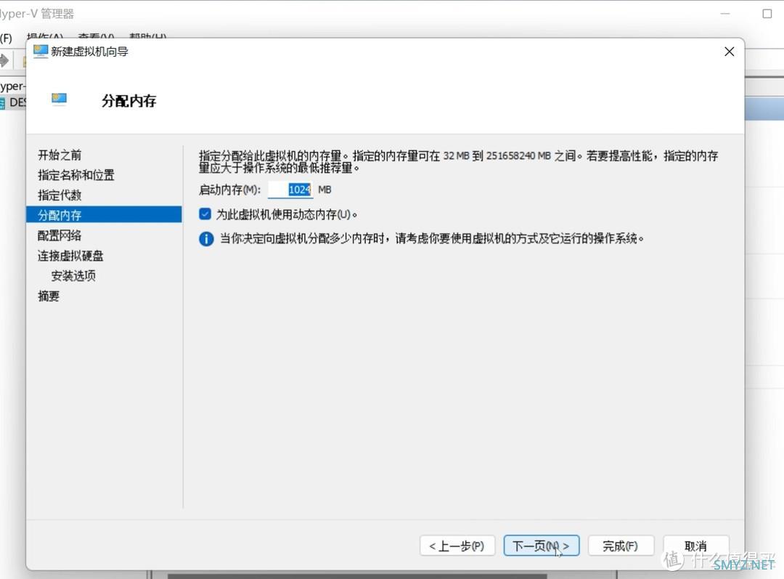Click the 上一步(P) button

point(457,546)
